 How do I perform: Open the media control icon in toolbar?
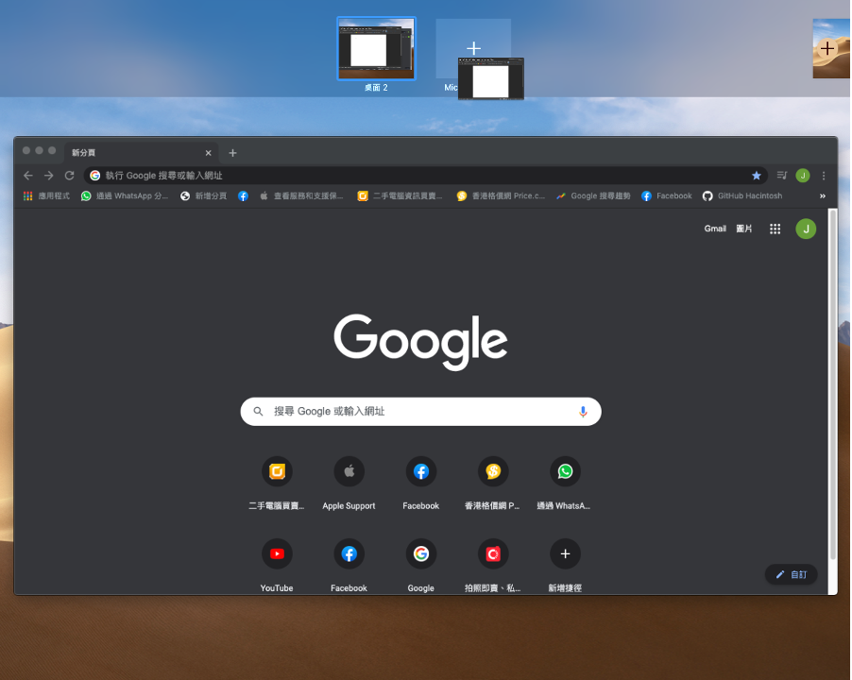782,176
